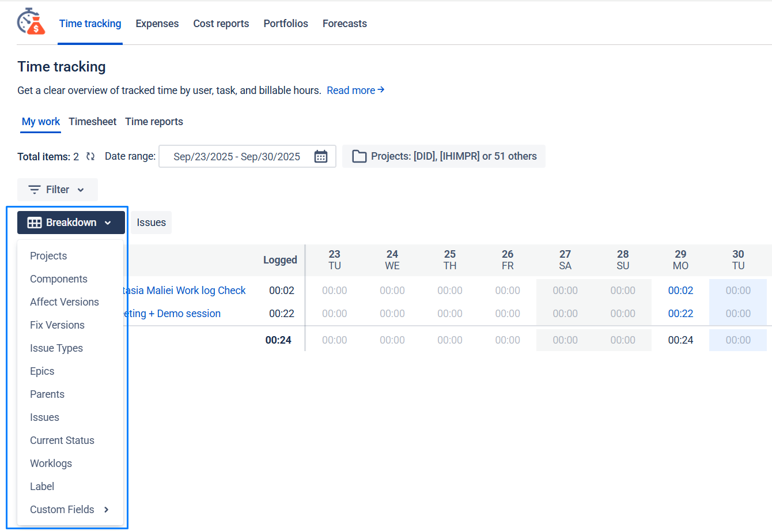772x531 pixels.
Task: Select Projects in the Breakdown menu
Action: click(x=48, y=256)
